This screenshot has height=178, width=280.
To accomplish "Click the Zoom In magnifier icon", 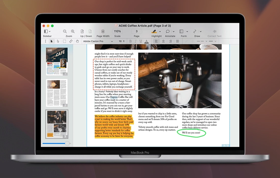I will coord(73,32).
